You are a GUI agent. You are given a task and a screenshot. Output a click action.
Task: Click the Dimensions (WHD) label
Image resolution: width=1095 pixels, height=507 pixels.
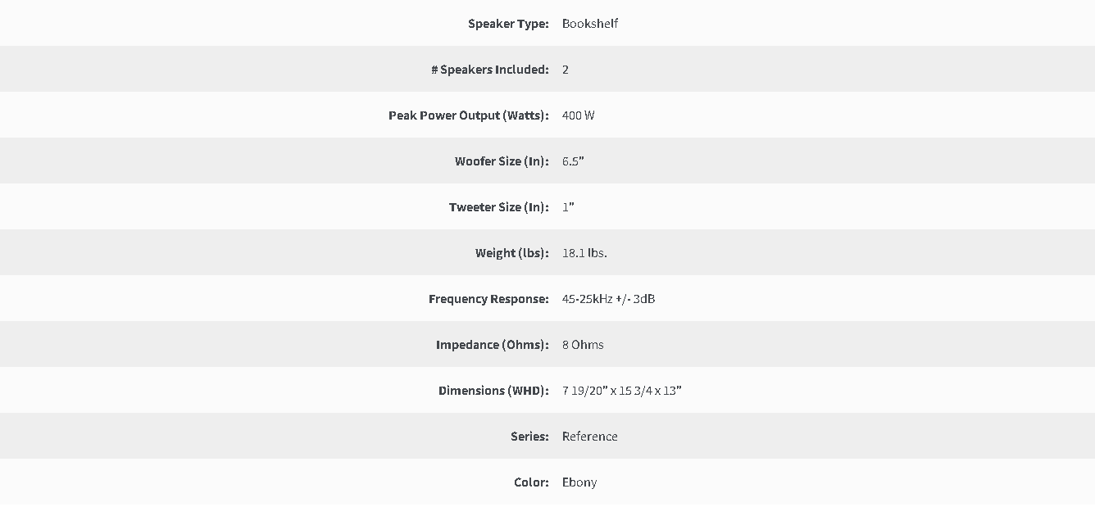pos(493,391)
